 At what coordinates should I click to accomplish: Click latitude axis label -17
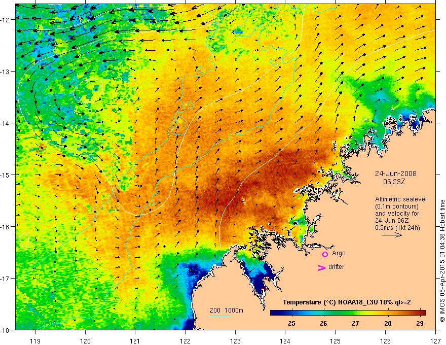click(5, 278)
